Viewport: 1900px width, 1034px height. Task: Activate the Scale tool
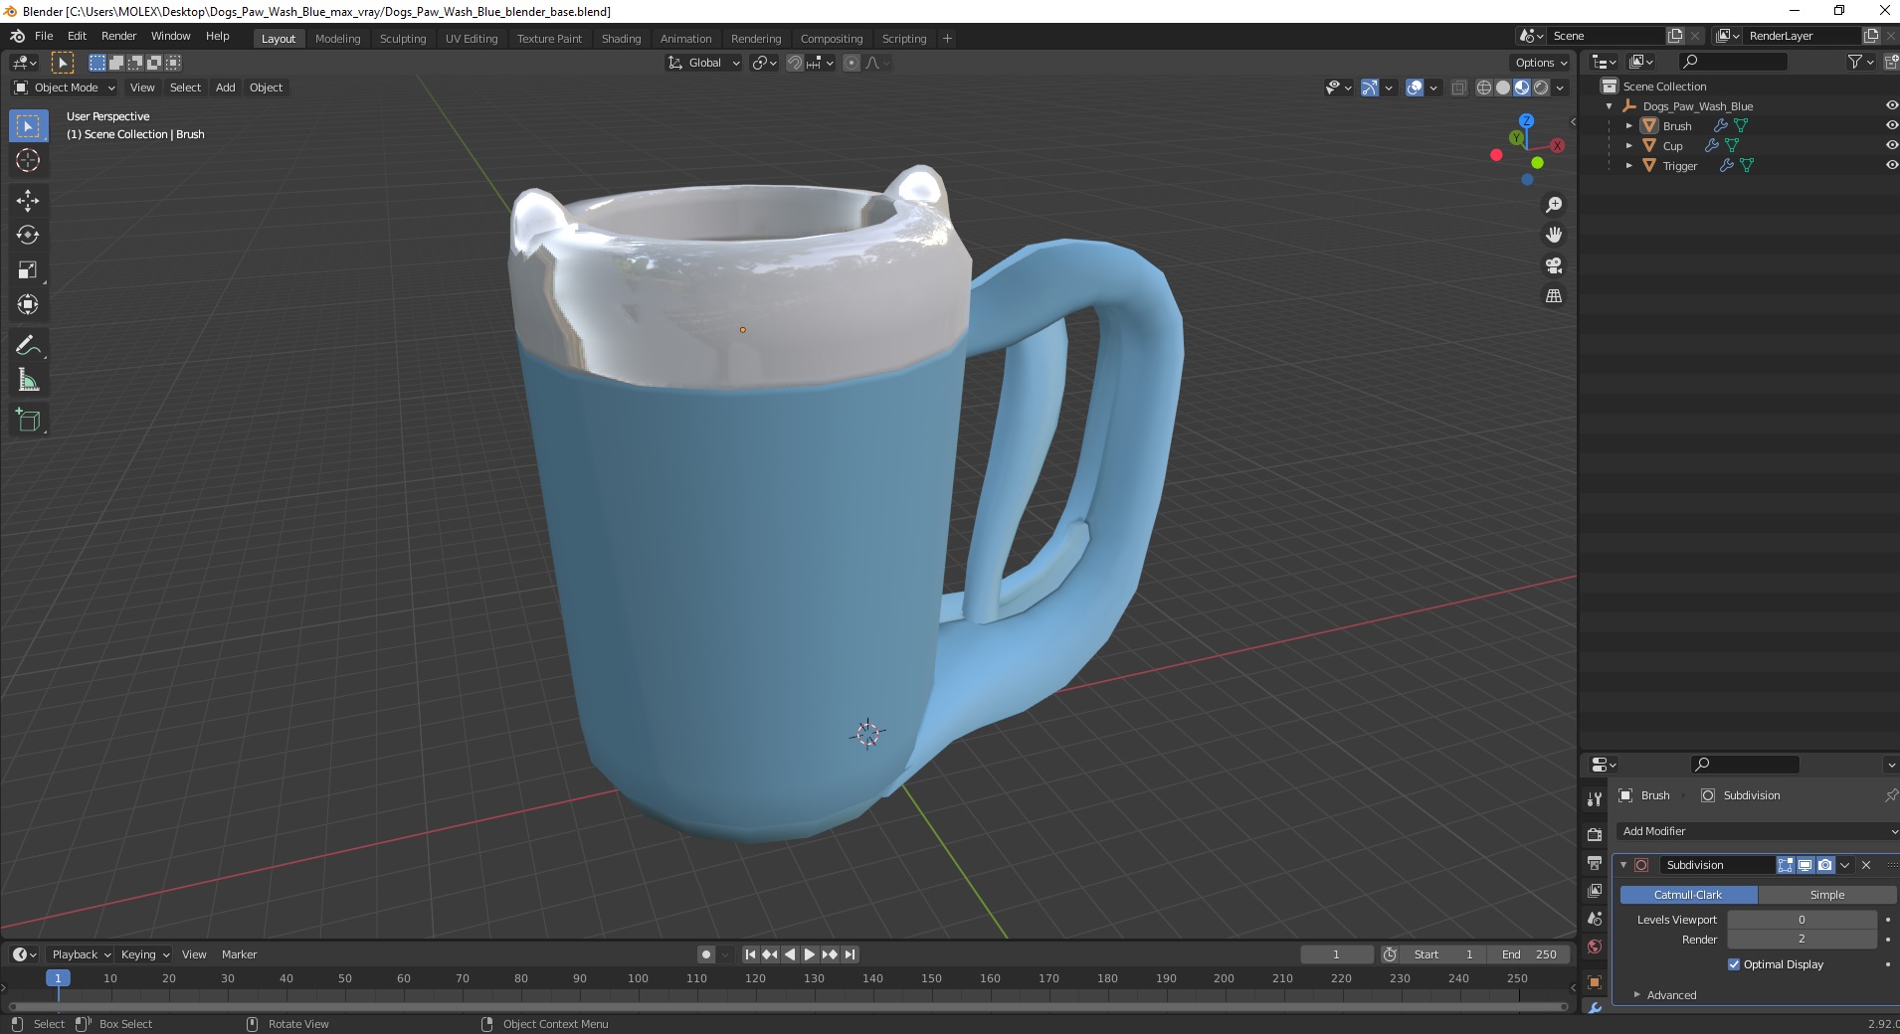tap(28, 269)
